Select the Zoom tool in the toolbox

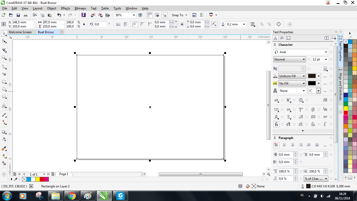point(4,58)
